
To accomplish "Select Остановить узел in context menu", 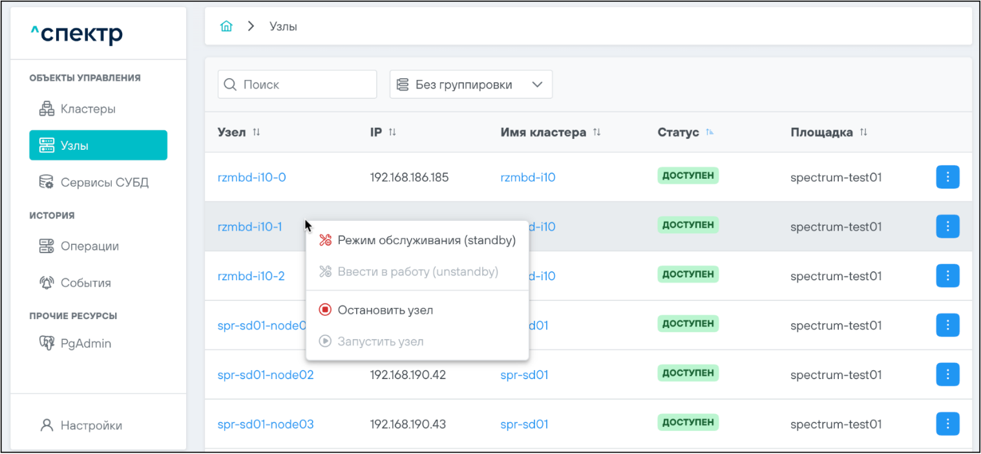I will pyautogui.click(x=385, y=311).
